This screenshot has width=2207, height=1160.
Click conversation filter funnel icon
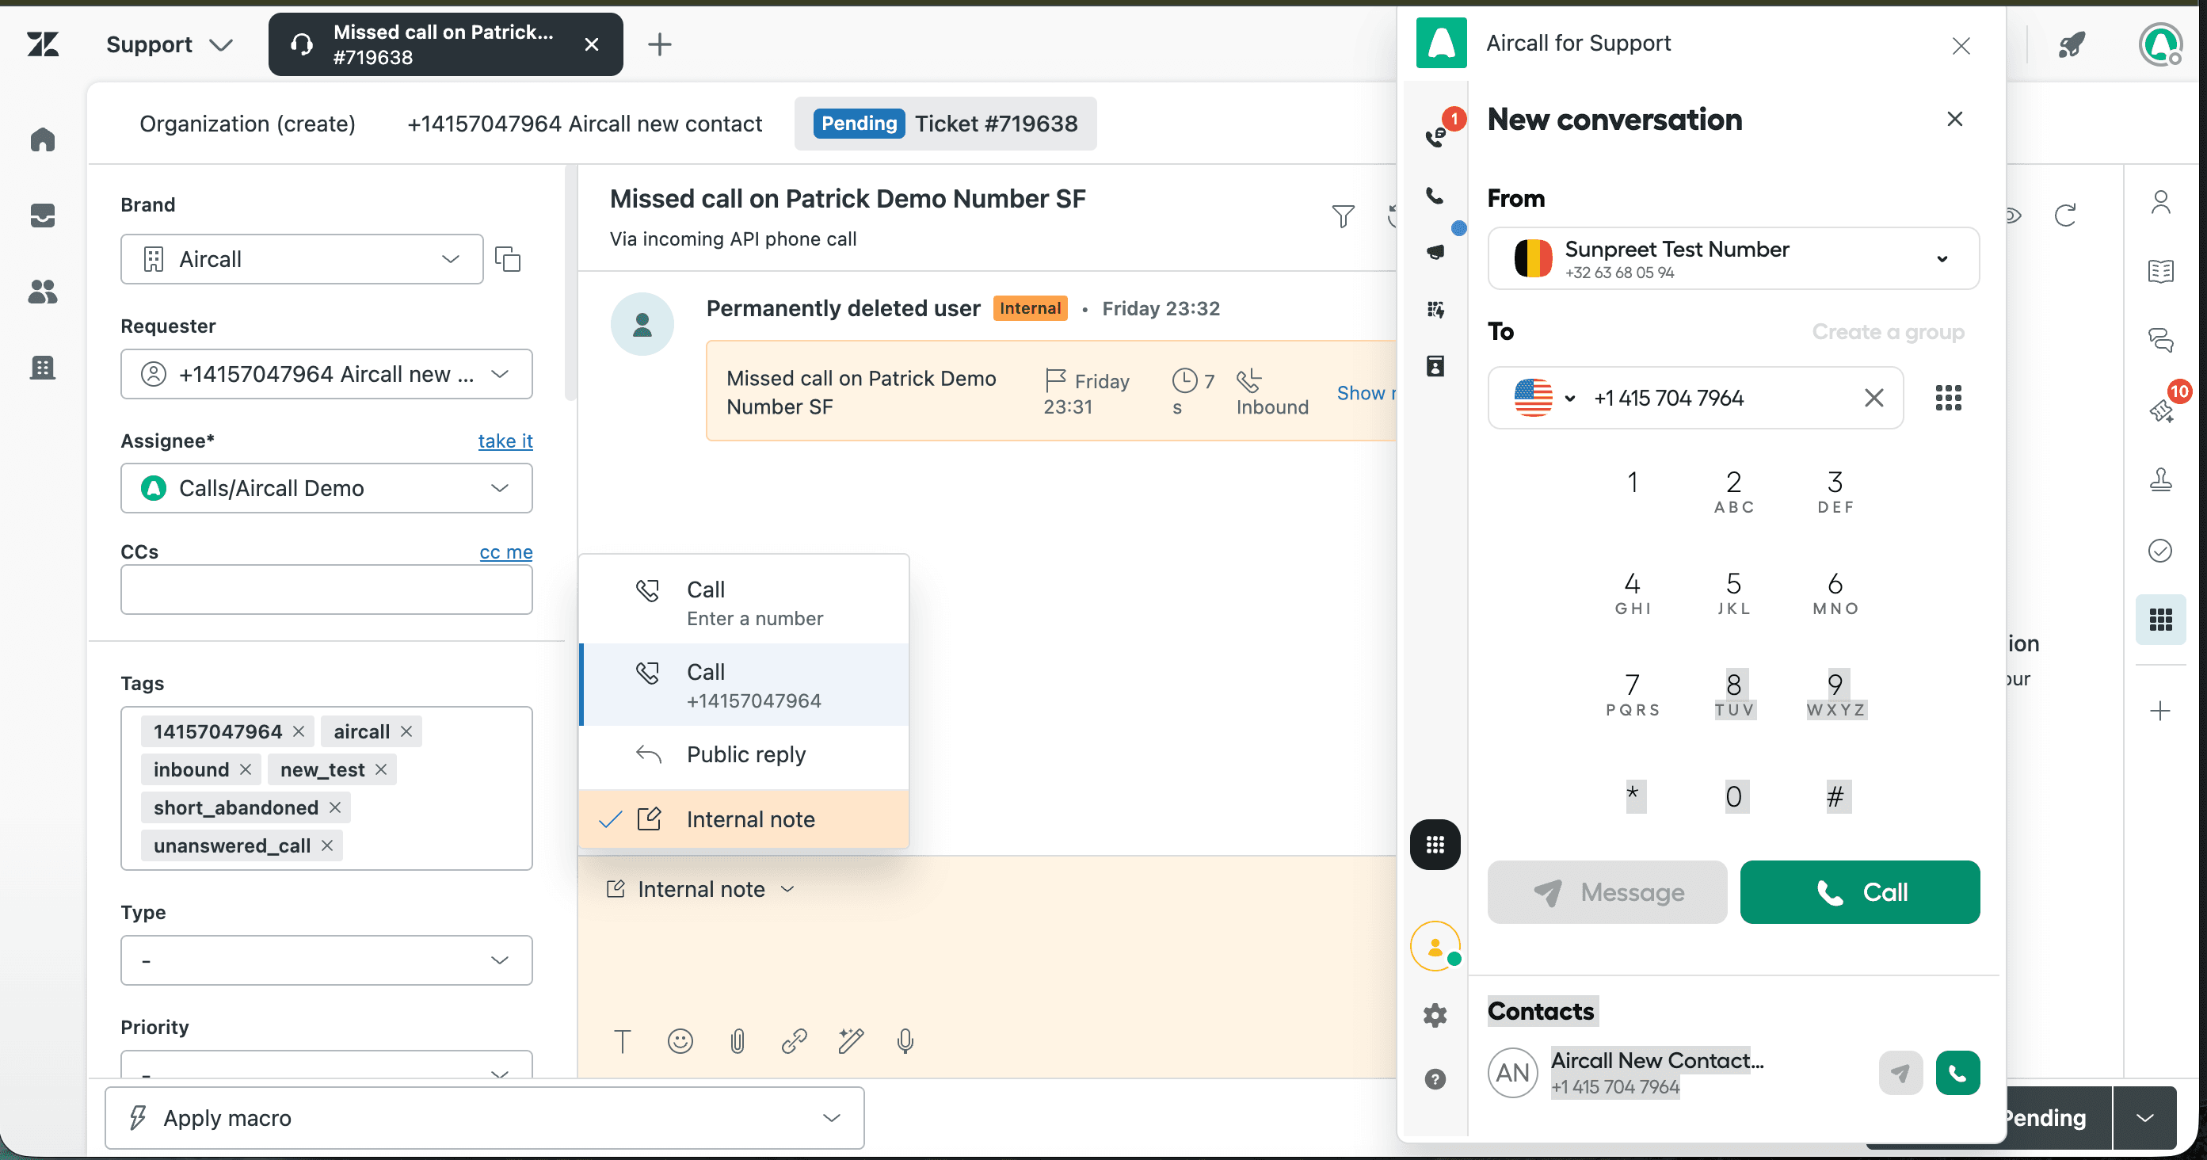pyautogui.click(x=1343, y=216)
